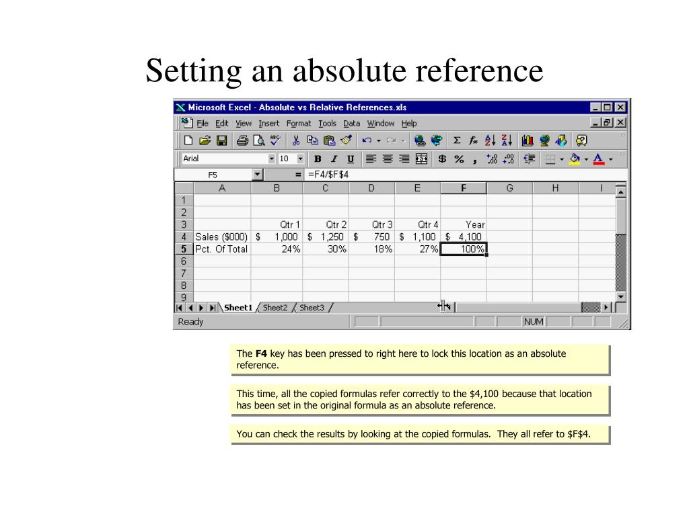Open the Drawing toolbar icon

click(560, 140)
